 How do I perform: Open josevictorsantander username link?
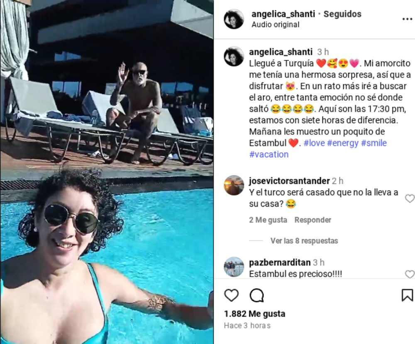289,181
